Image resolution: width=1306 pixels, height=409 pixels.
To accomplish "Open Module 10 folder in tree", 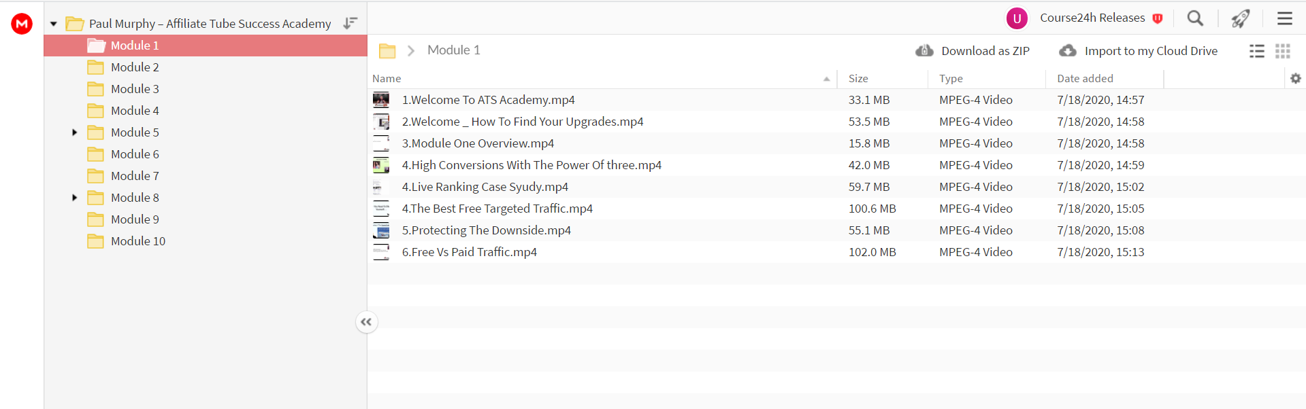I will (138, 241).
